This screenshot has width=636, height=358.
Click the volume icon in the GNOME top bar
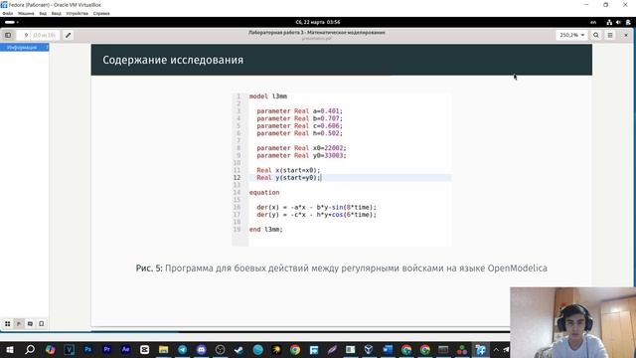click(x=618, y=22)
